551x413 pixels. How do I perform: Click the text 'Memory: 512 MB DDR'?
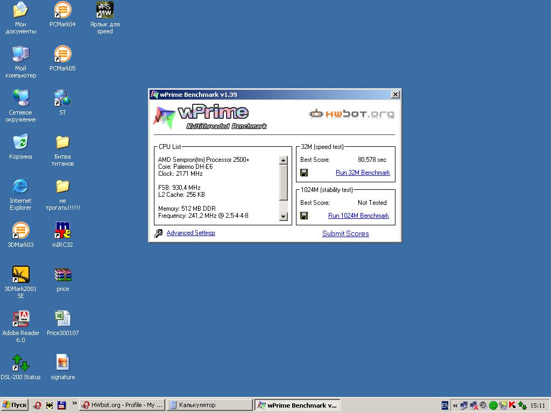pyautogui.click(x=187, y=208)
